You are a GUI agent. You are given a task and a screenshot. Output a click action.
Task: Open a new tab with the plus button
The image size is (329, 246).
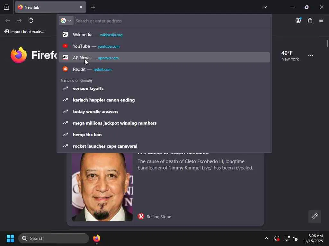pos(93,7)
